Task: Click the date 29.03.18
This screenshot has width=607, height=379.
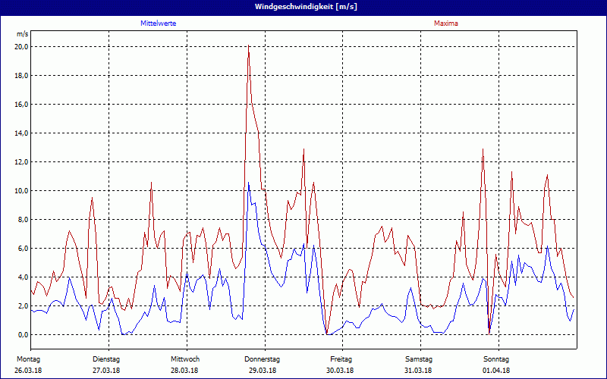Action: tap(263, 371)
